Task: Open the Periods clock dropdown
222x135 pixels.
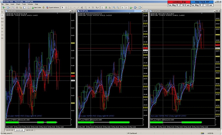Action: pyautogui.click(x=136, y=7)
